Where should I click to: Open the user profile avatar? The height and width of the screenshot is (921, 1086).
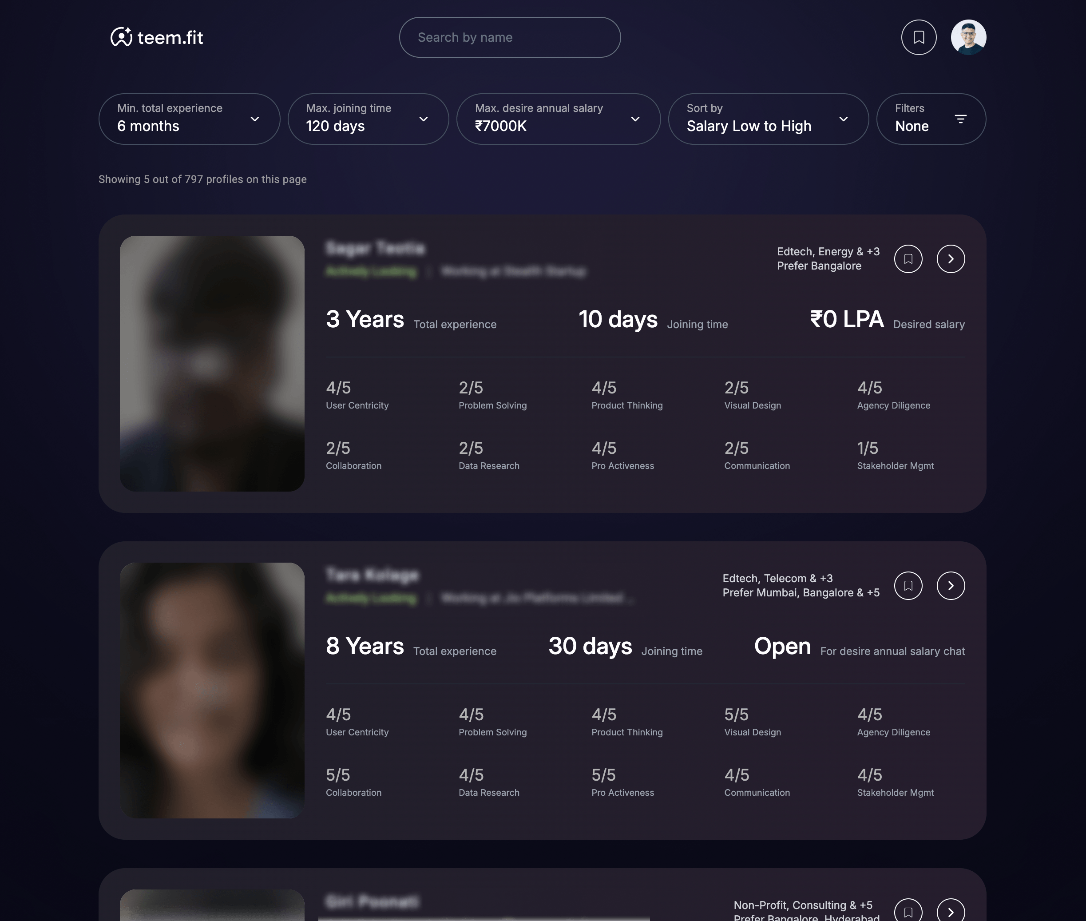click(x=968, y=37)
